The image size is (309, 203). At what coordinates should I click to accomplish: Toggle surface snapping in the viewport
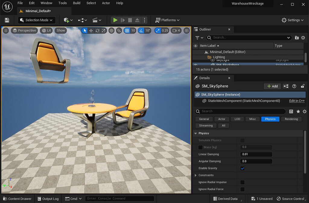pos(119,30)
